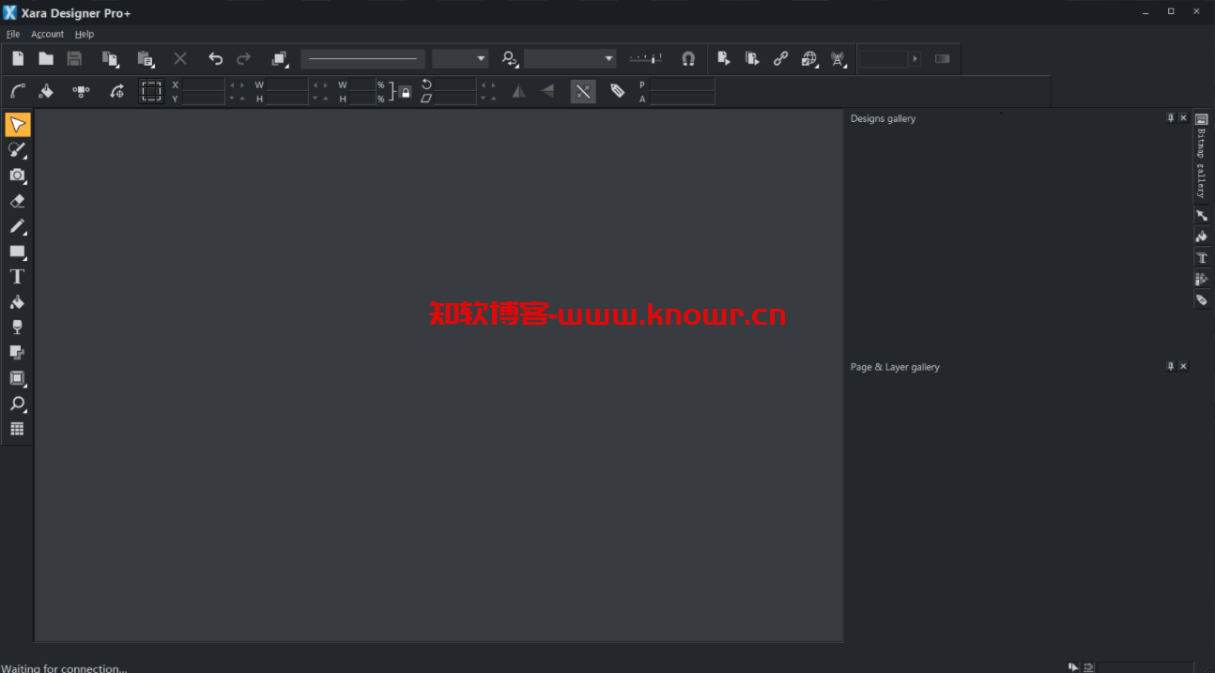This screenshot has width=1215, height=673.
Task: Toggle the curved path infobar button
Action: [18, 91]
